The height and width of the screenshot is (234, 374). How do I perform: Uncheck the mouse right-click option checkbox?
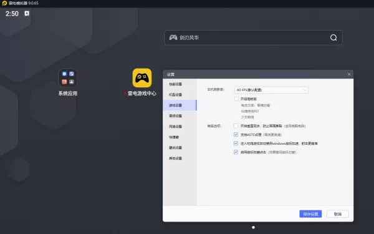236,152
